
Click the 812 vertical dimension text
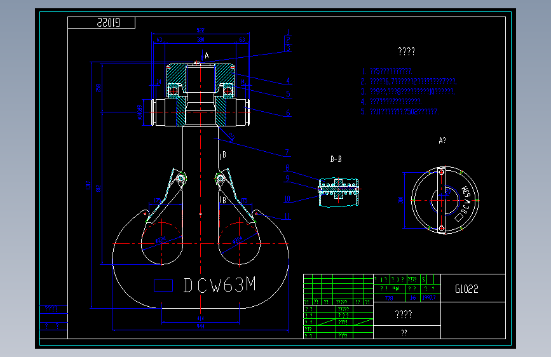(x=99, y=188)
